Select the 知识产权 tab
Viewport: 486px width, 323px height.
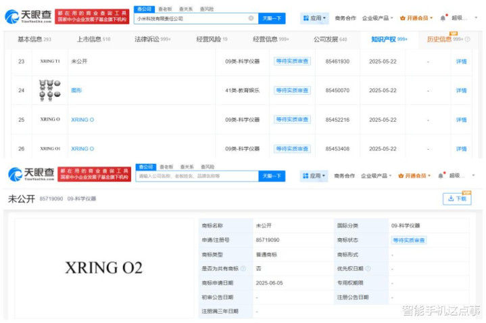[389, 39]
